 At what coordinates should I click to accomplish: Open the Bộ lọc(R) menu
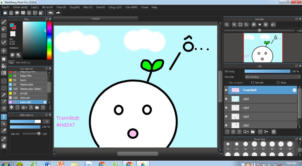coord(47,7)
